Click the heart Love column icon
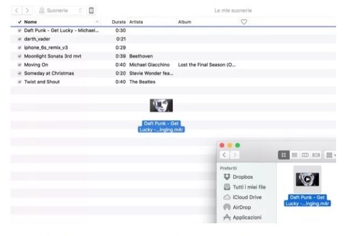This screenshot has width=351, height=236. pyautogui.click(x=244, y=22)
